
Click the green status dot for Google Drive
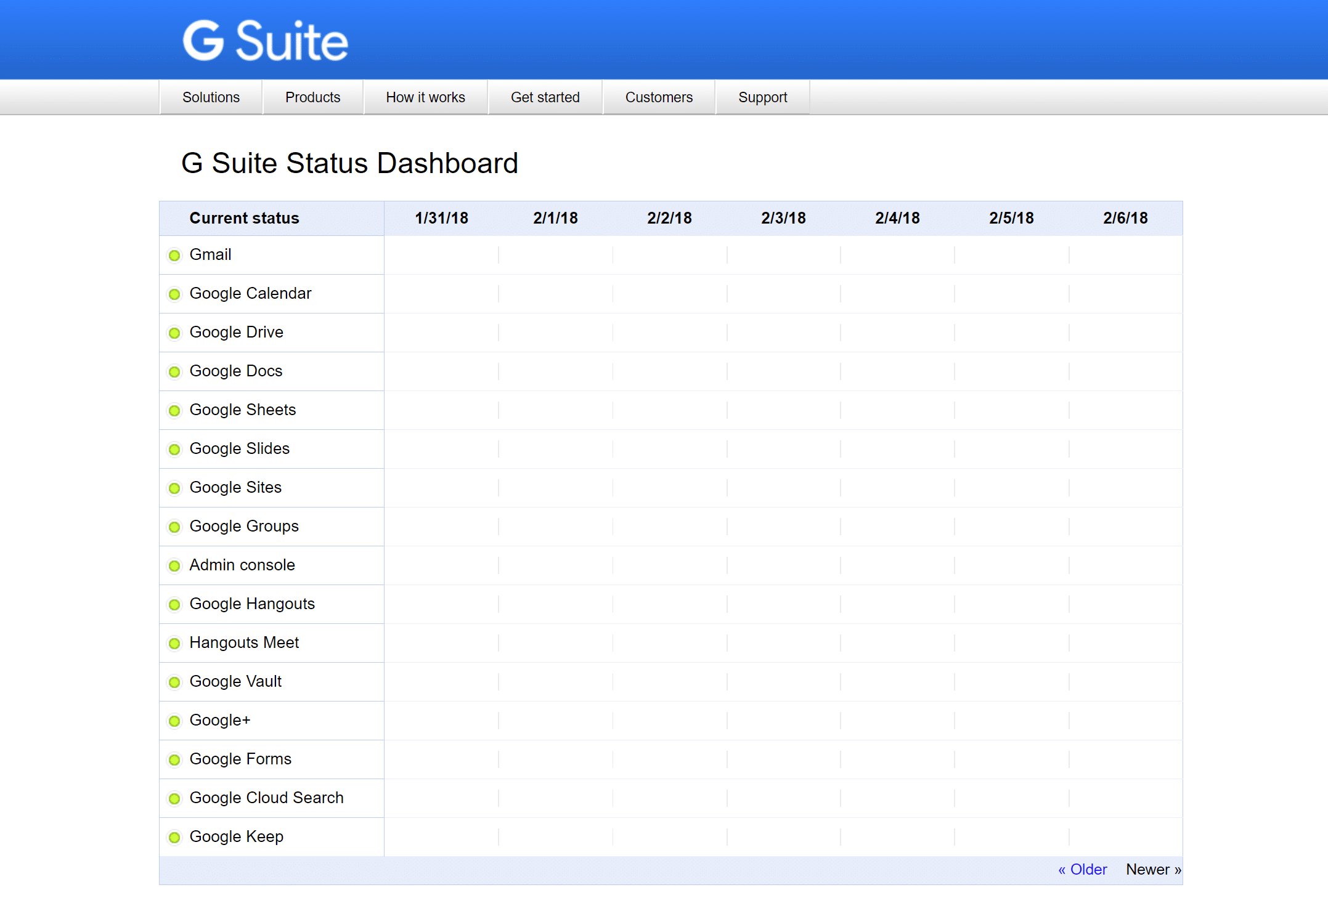click(175, 333)
